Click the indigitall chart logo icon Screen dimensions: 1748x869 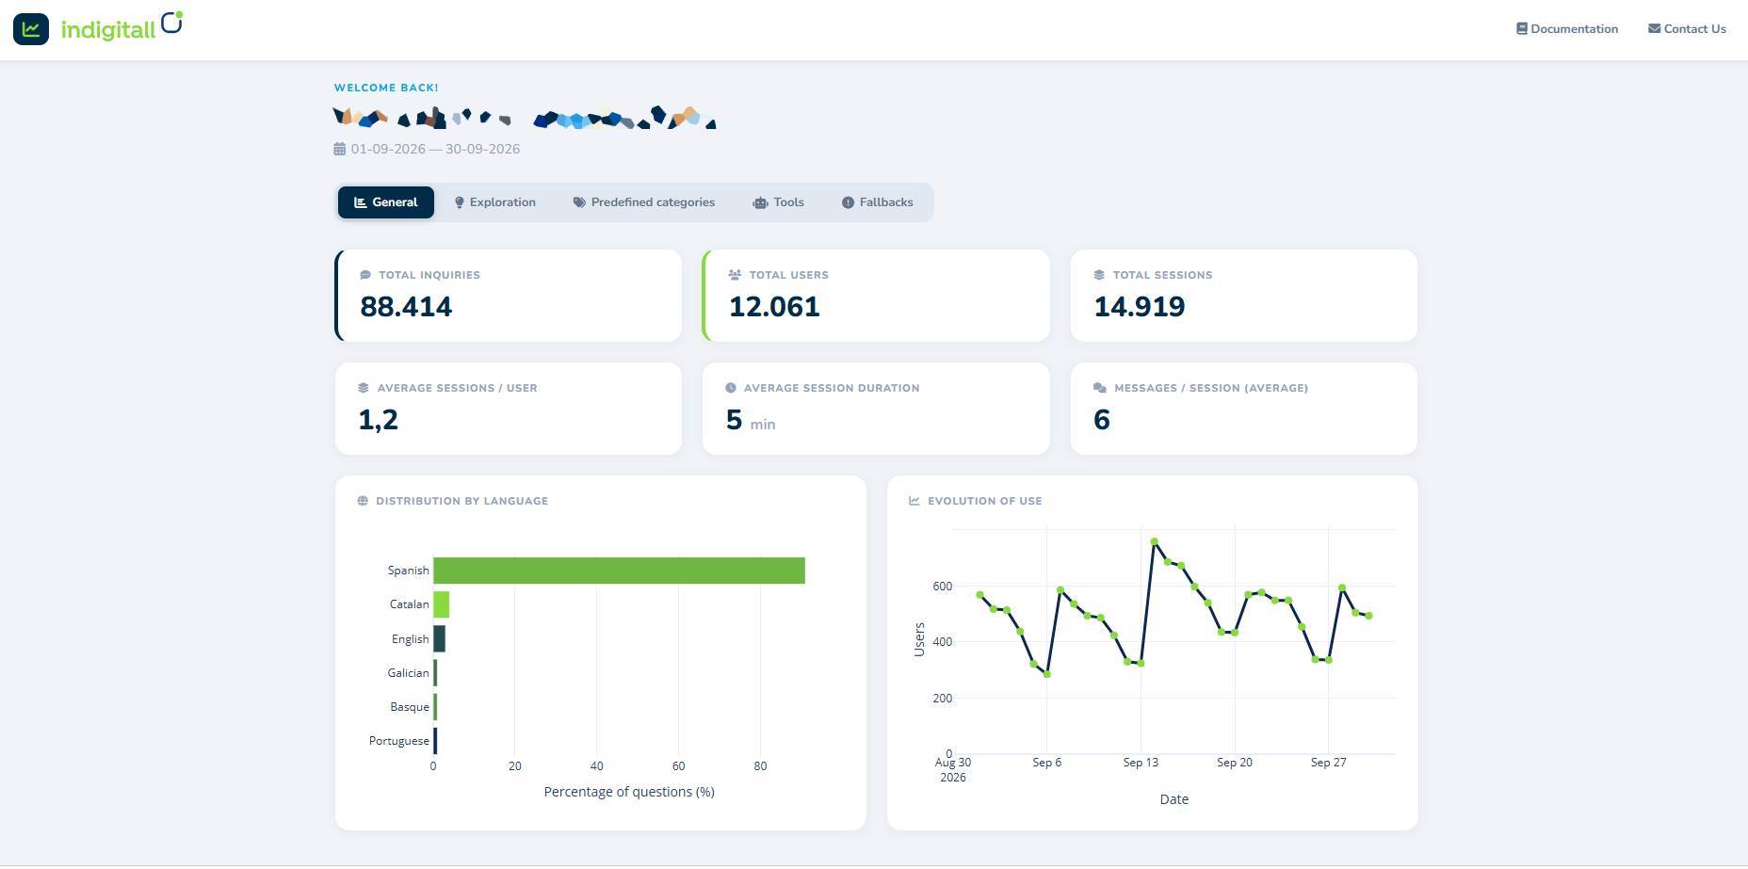point(31,29)
